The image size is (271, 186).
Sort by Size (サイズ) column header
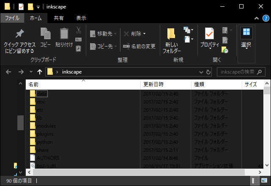point(252,85)
